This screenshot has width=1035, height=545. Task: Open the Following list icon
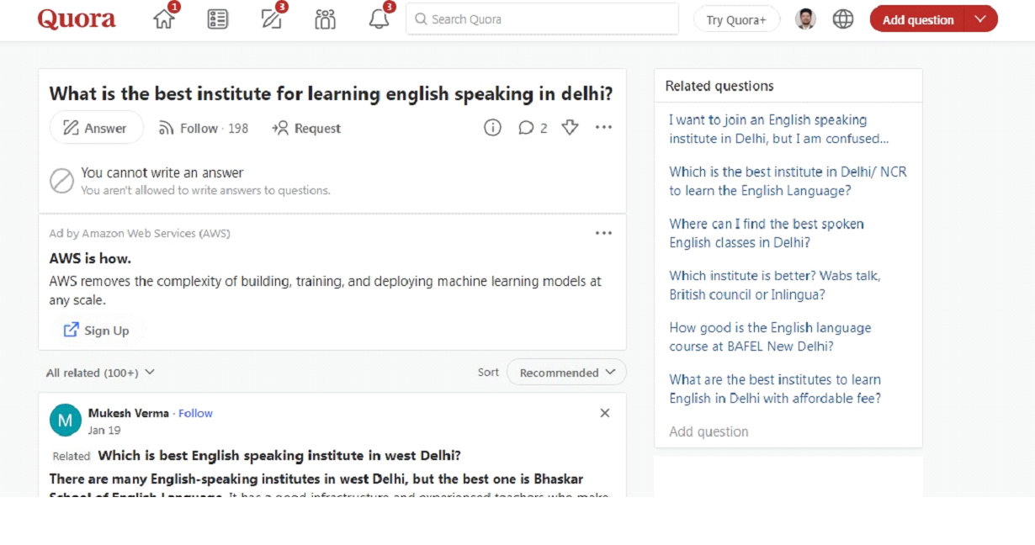pyautogui.click(x=218, y=19)
